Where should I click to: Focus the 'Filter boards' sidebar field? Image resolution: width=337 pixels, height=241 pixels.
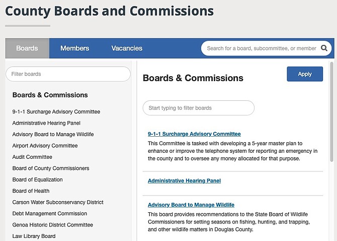click(68, 74)
